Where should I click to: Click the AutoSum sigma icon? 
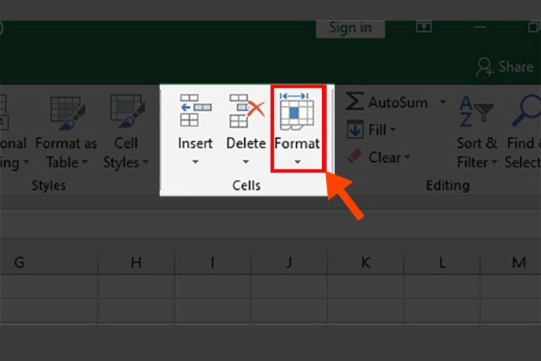click(x=354, y=101)
